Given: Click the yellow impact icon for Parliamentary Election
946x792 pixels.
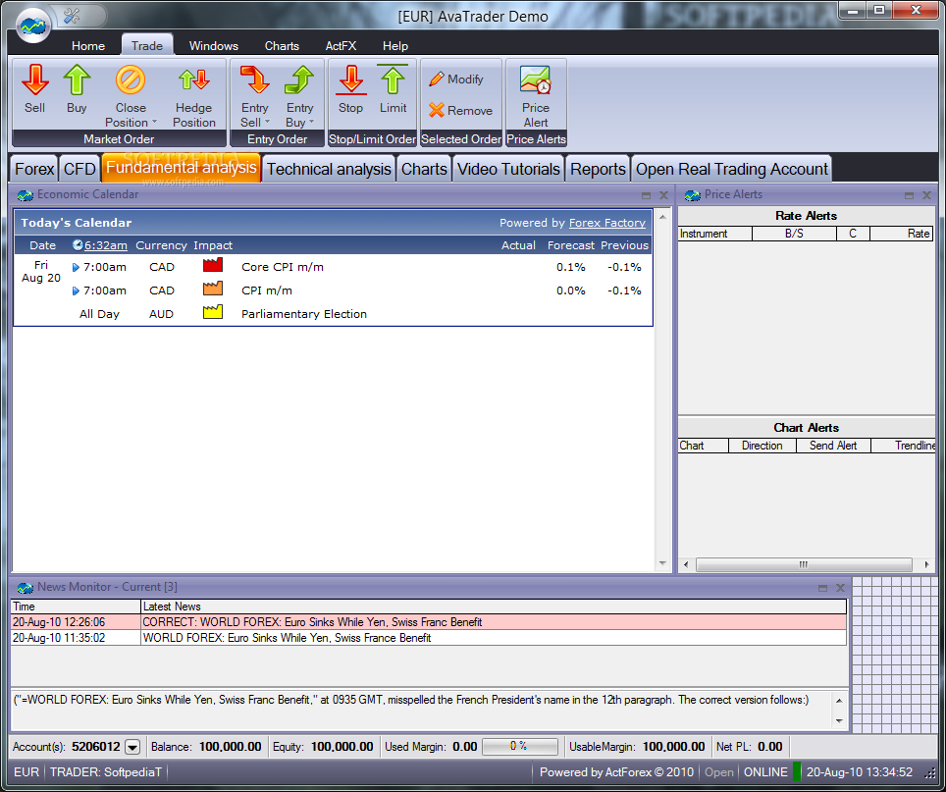Looking at the screenshot, I should pyautogui.click(x=213, y=312).
